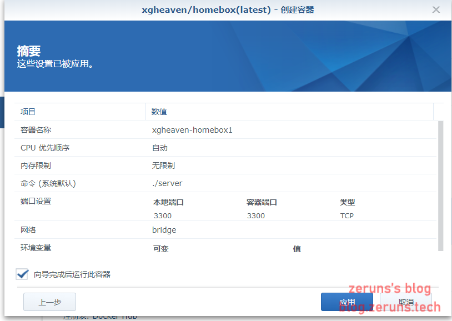This screenshot has height=321, width=452.
Task: Select the value xgheaven-homebox1
Action: (192, 130)
